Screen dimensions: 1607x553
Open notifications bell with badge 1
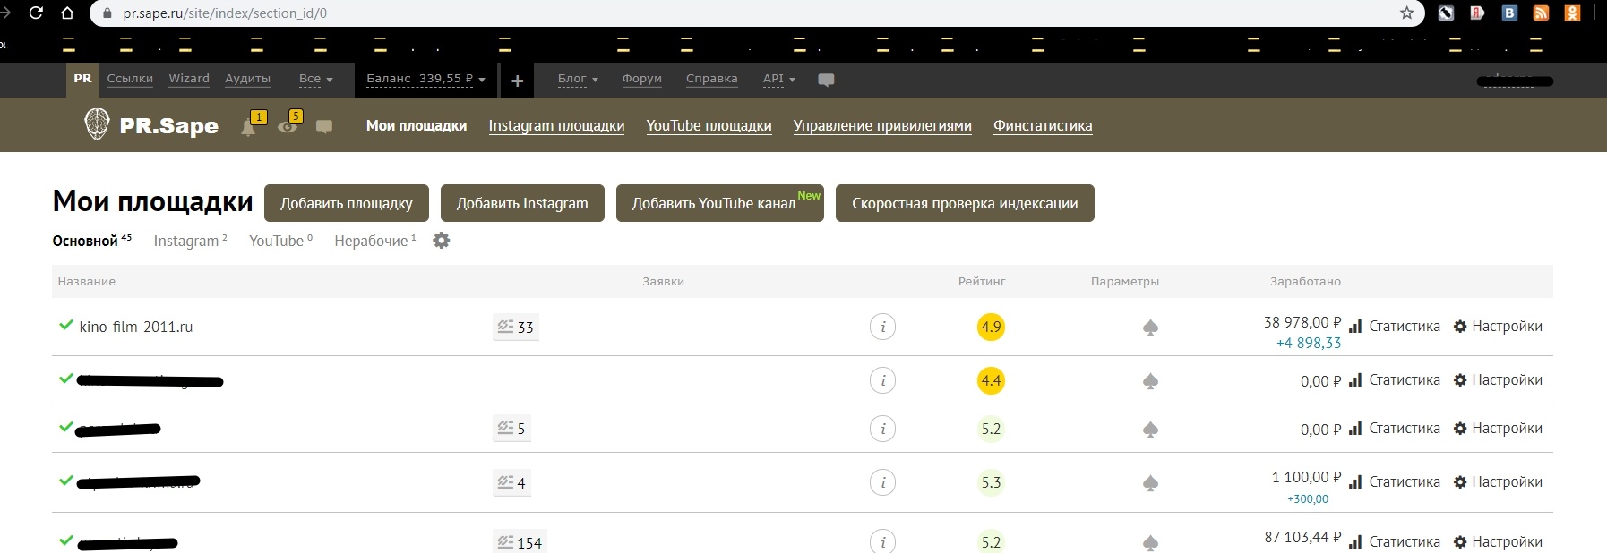[249, 127]
